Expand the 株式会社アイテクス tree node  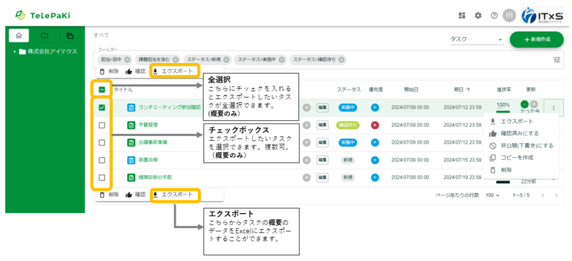tap(15, 52)
